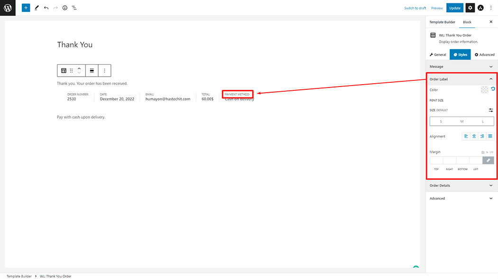
Task: Click the margin Top input field
Action: 436,160
